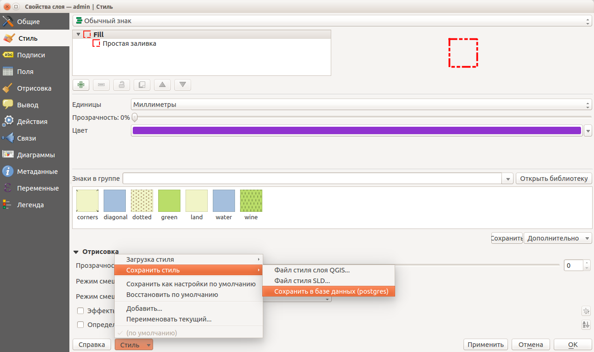Duplicate the symbol layer using the copy icon
Image resolution: width=594 pixels, height=352 pixels.
coord(142,85)
